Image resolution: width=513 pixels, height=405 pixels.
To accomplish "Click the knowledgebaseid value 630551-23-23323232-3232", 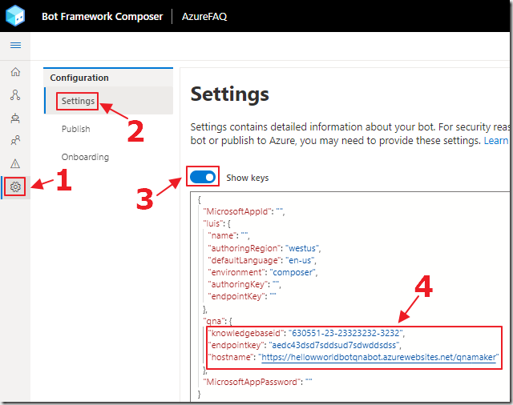I will (x=345, y=333).
